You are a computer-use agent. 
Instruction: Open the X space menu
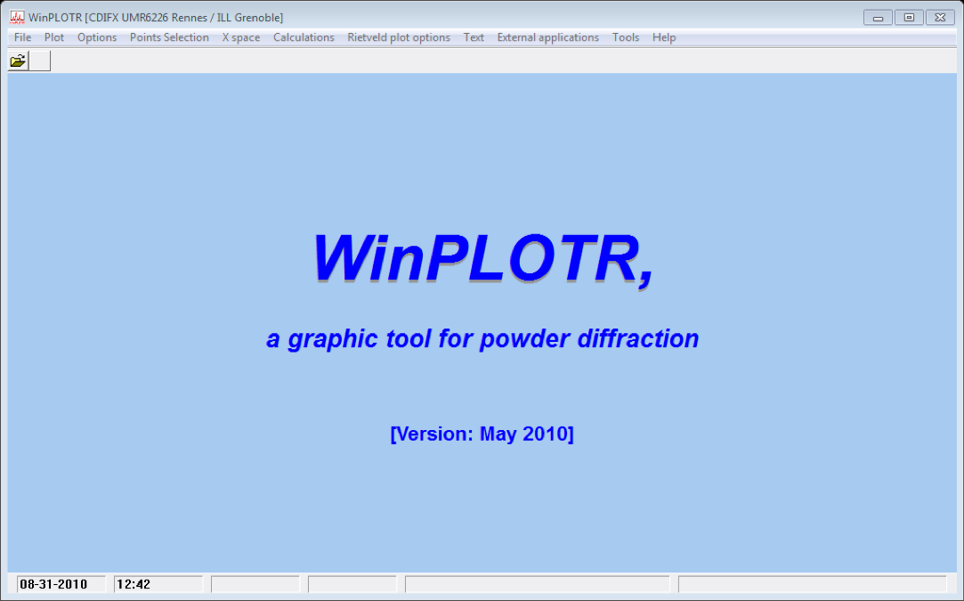[241, 37]
